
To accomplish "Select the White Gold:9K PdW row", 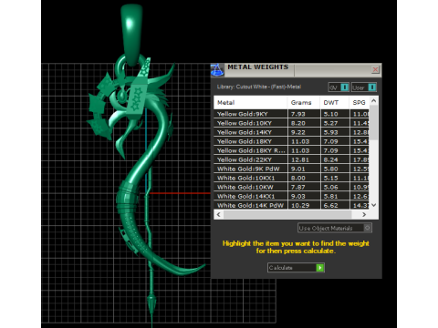I will (292, 169).
